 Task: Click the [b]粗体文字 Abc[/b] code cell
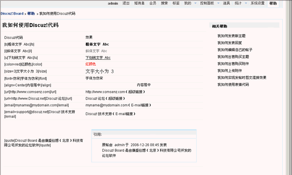[x=19, y=44]
